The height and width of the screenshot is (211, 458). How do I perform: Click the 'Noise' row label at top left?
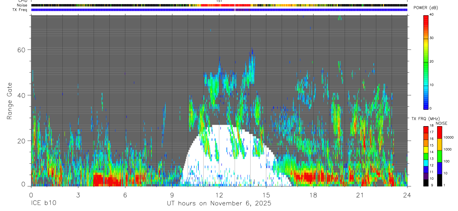(22, 6)
